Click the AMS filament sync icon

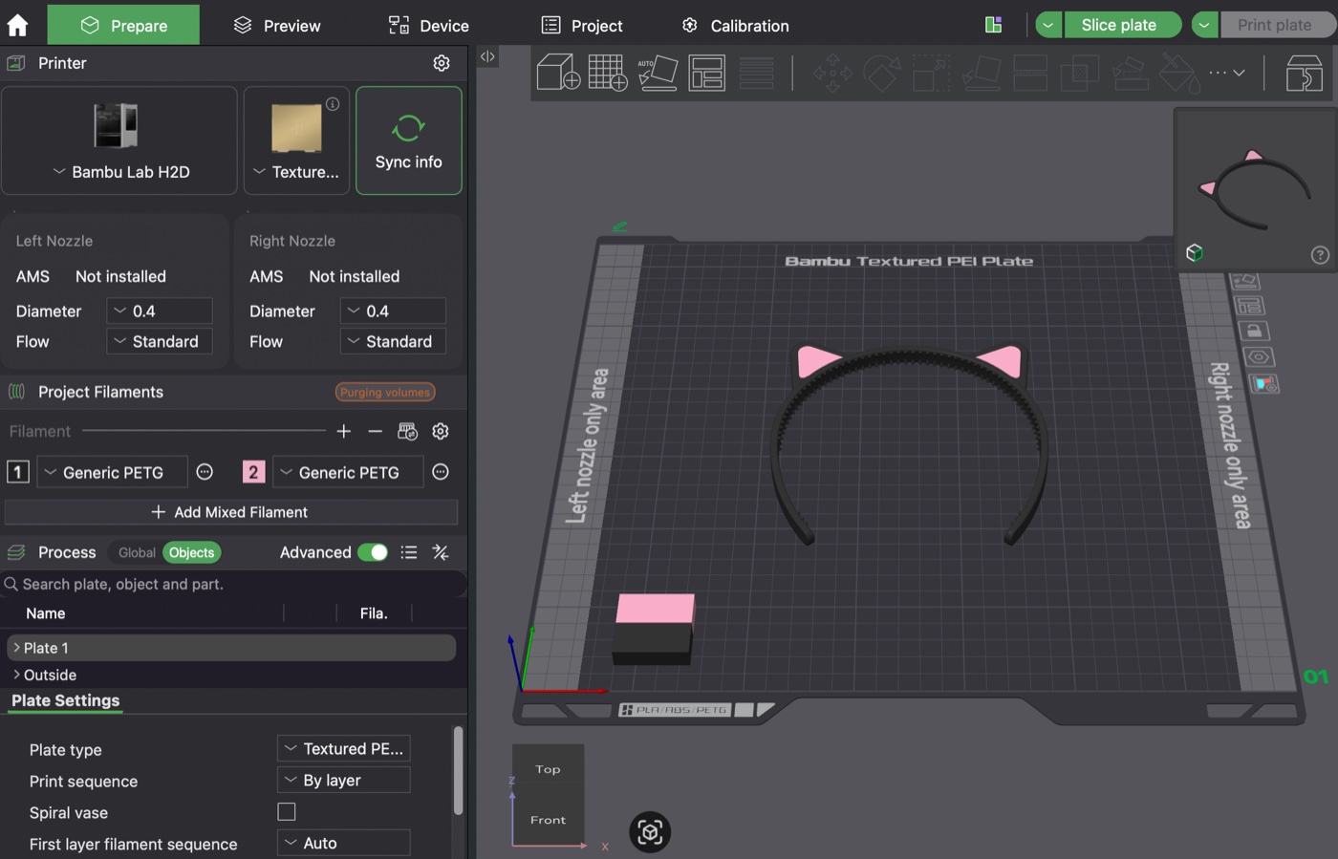click(408, 432)
